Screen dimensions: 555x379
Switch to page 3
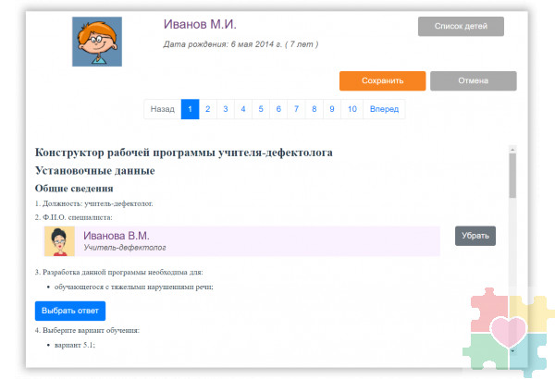[225, 109]
